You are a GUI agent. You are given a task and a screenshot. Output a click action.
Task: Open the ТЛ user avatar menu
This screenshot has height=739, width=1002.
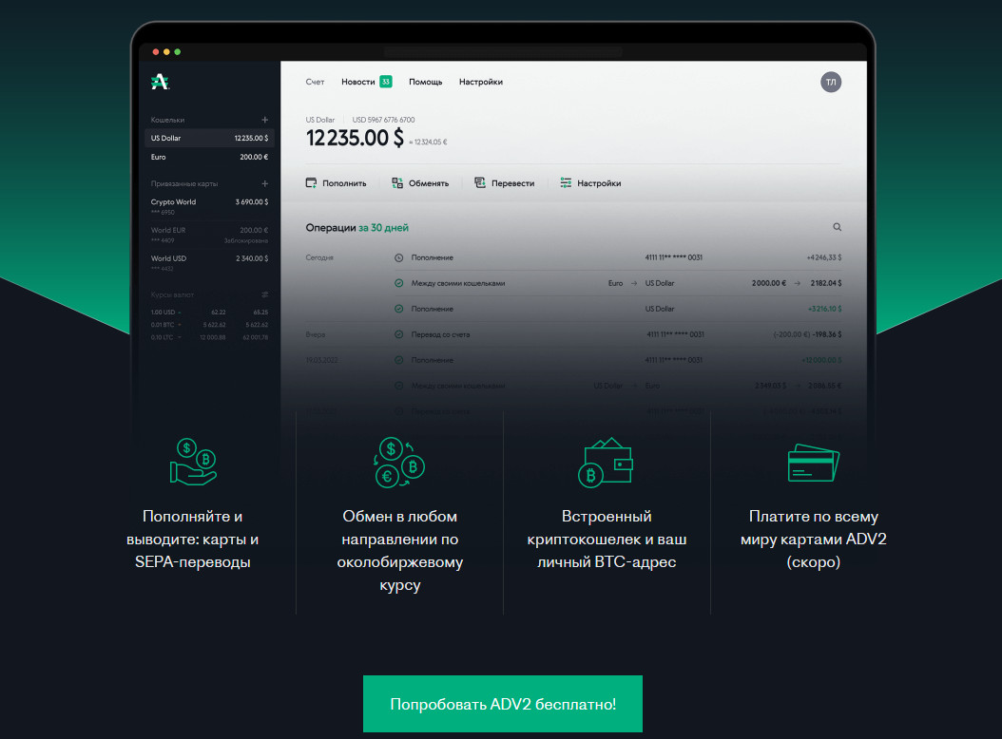pos(831,83)
